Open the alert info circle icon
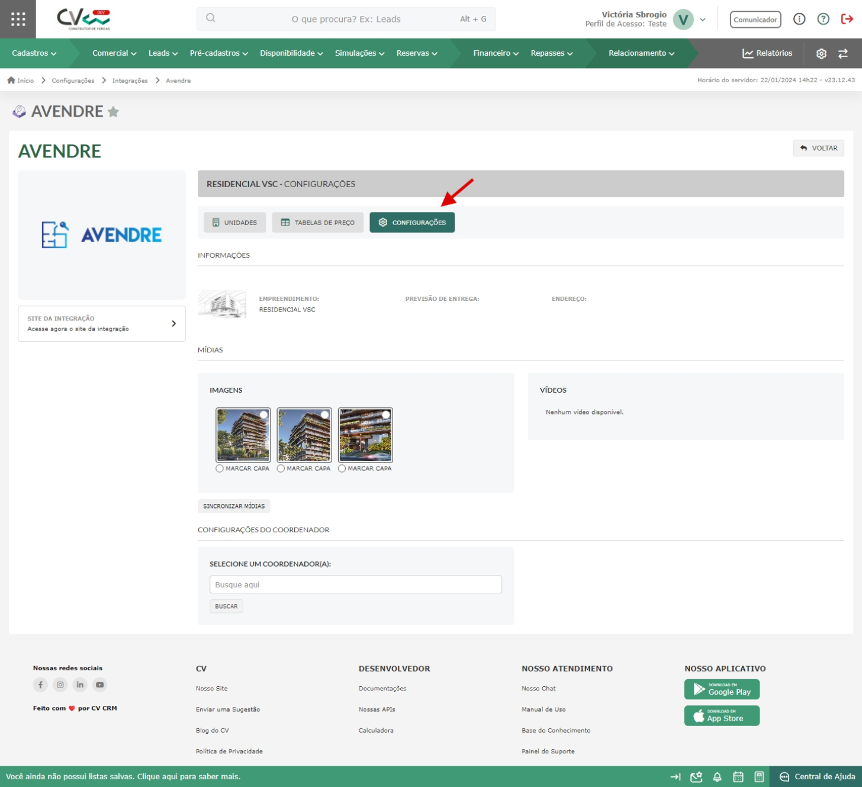862x787 pixels. pos(799,19)
